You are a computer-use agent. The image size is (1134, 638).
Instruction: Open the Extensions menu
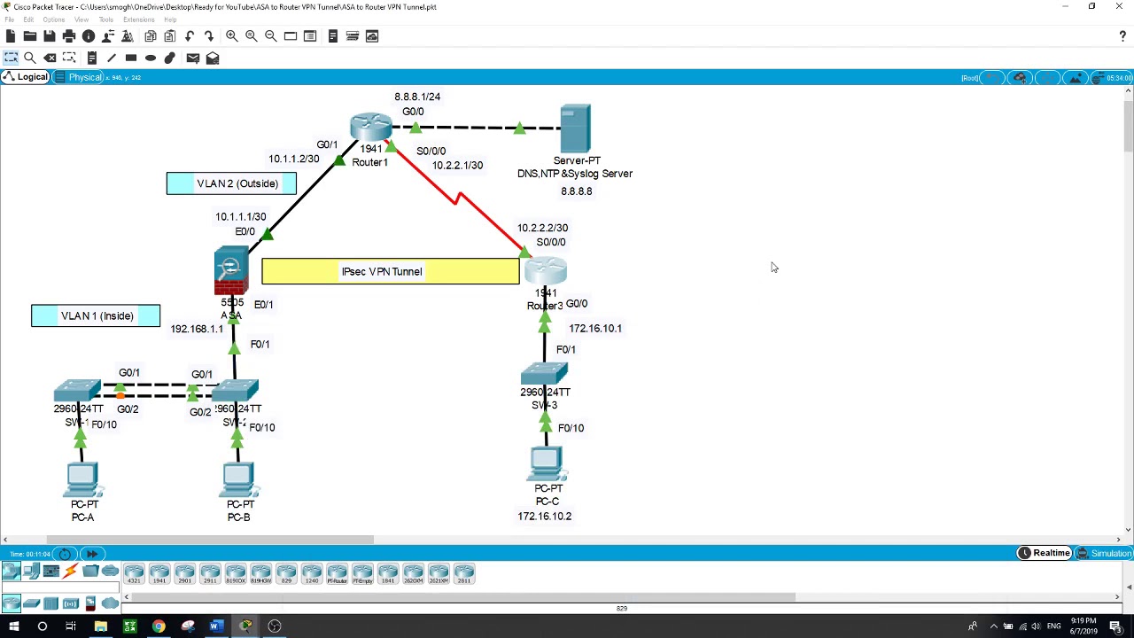[138, 19]
